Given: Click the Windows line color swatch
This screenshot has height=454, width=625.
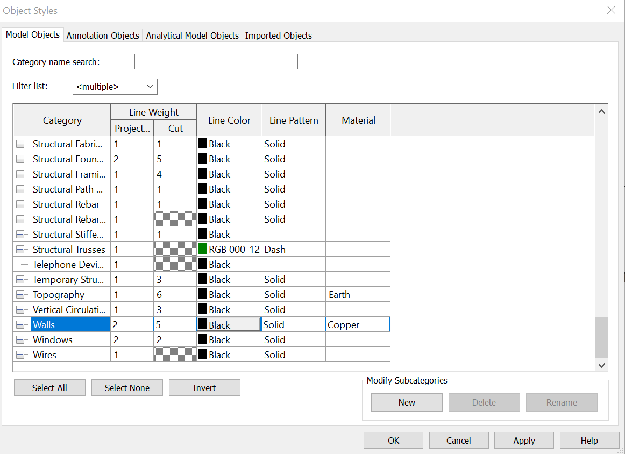Looking at the screenshot, I should (202, 339).
